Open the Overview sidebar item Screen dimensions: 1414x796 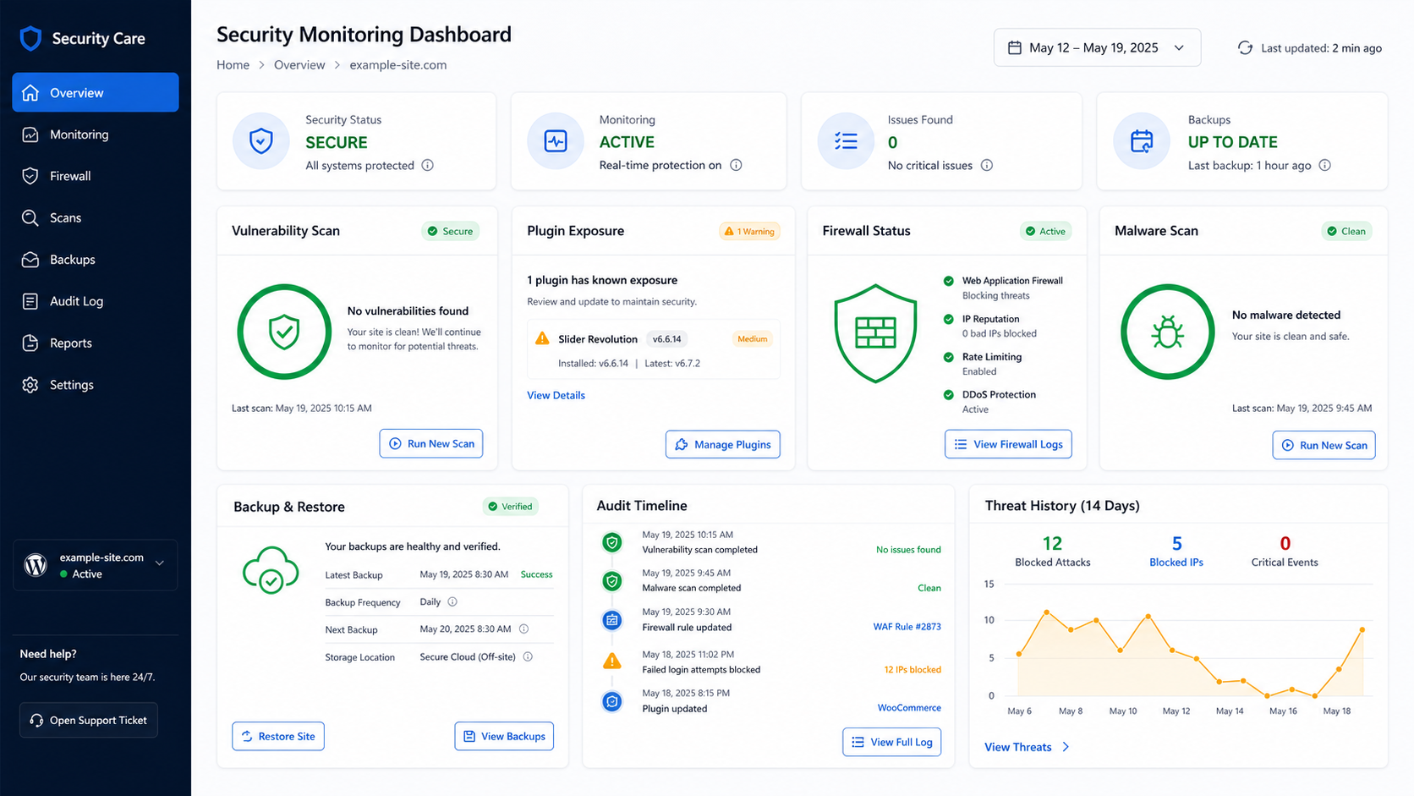click(x=96, y=92)
